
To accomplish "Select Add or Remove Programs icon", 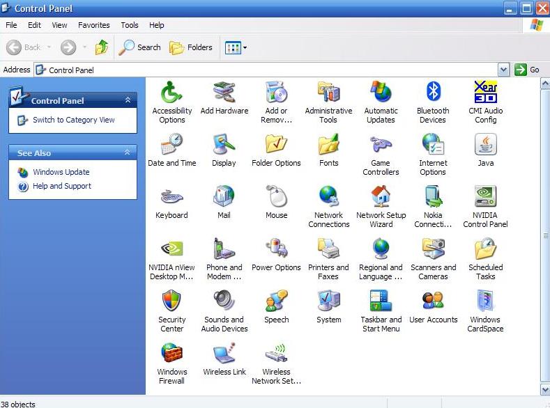I will 277,93.
